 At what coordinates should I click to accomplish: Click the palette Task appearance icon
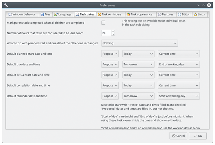128,14
